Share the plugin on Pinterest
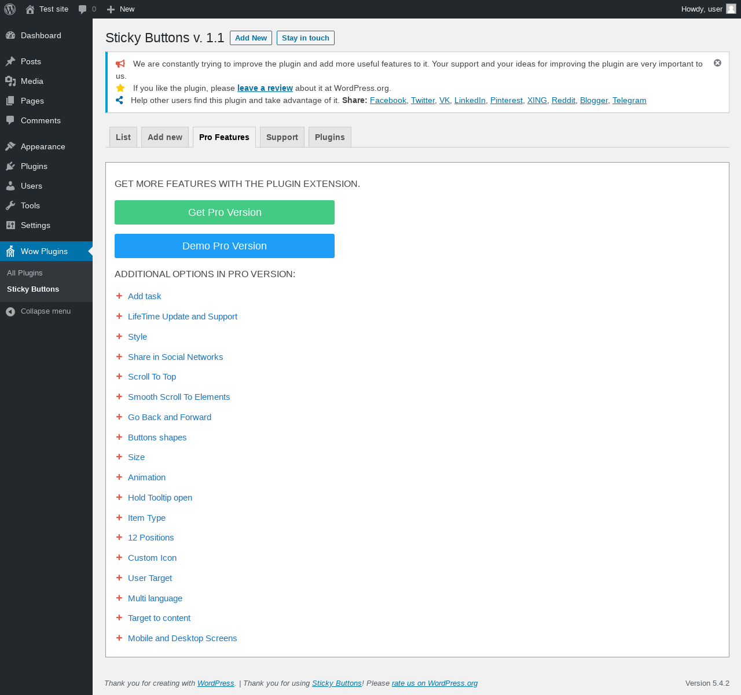Screen dimensions: 741x695 pyautogui.click(x=507, y=100)
